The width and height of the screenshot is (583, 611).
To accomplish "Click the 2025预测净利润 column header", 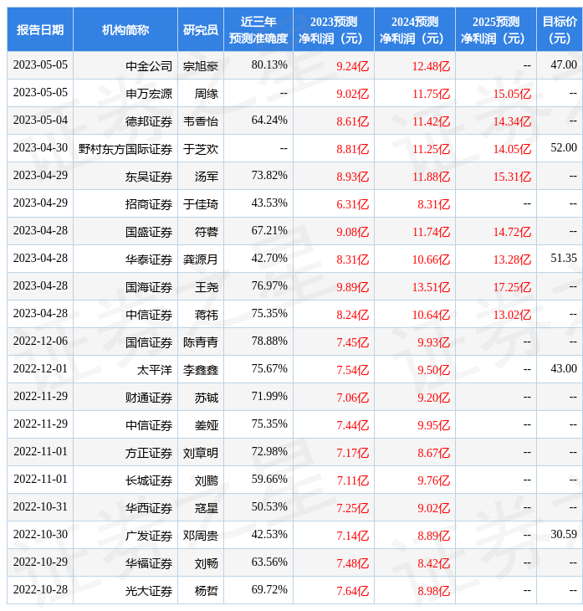I will tap(496, 29).
